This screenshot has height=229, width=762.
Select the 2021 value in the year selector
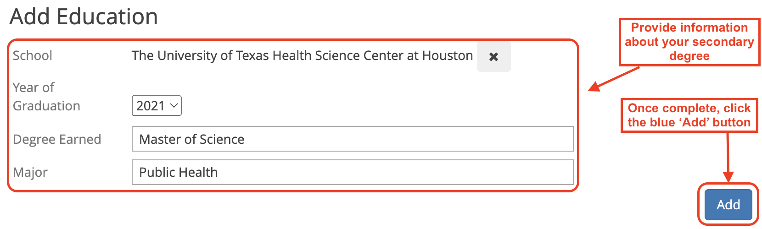pyautogui.click(x=150, y=106)
